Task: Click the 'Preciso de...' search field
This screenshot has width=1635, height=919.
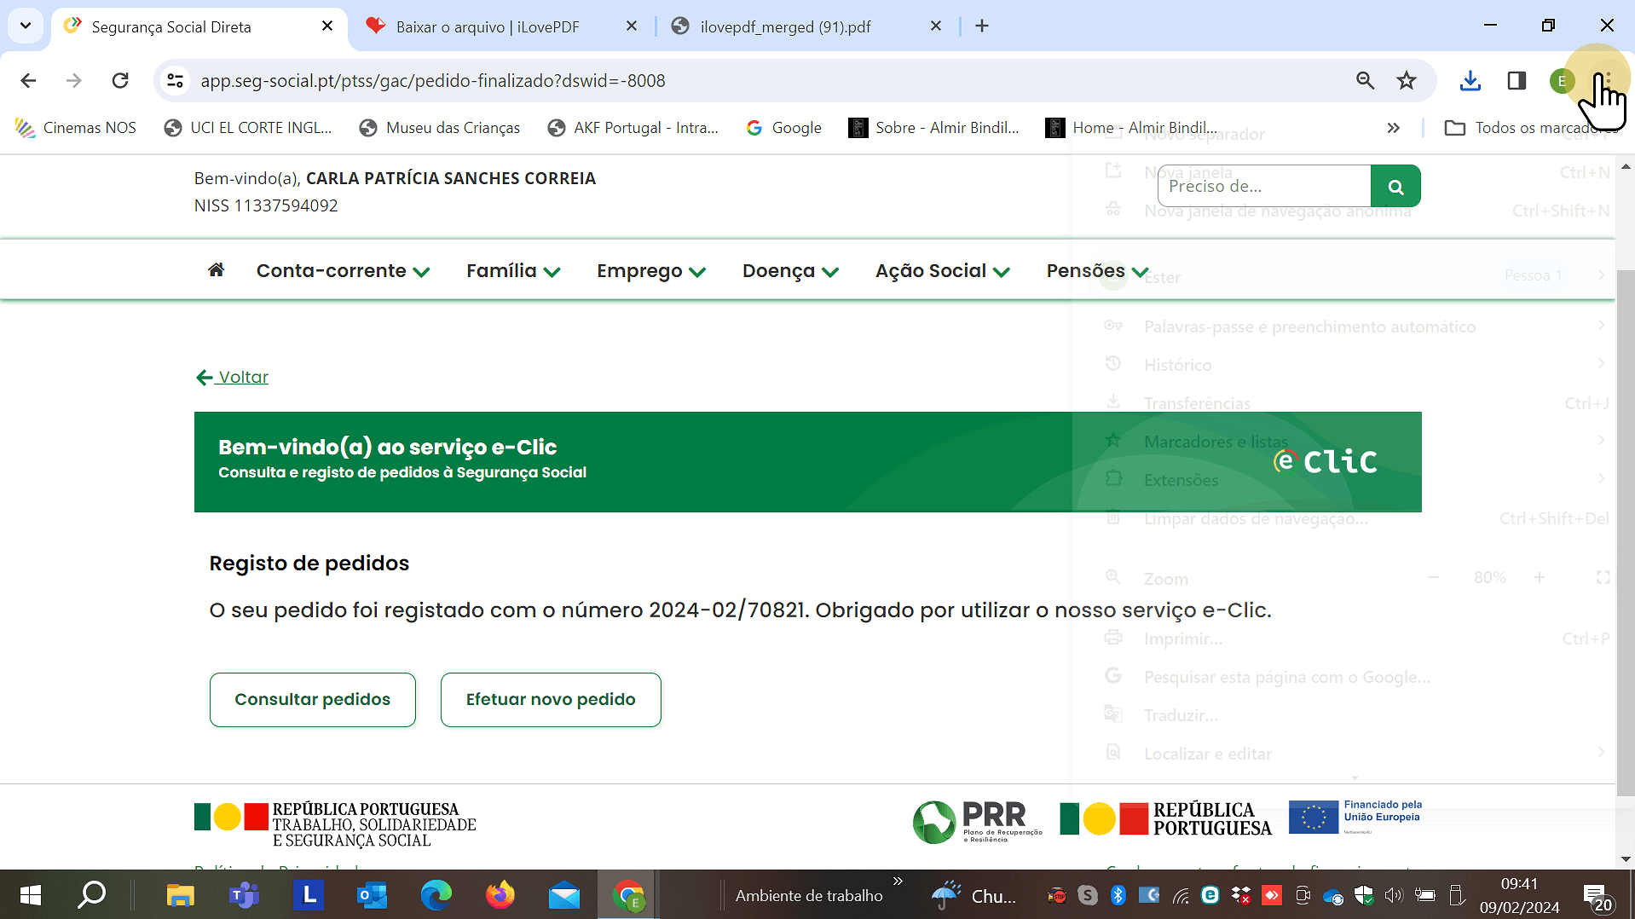Action: point(1264,186)
